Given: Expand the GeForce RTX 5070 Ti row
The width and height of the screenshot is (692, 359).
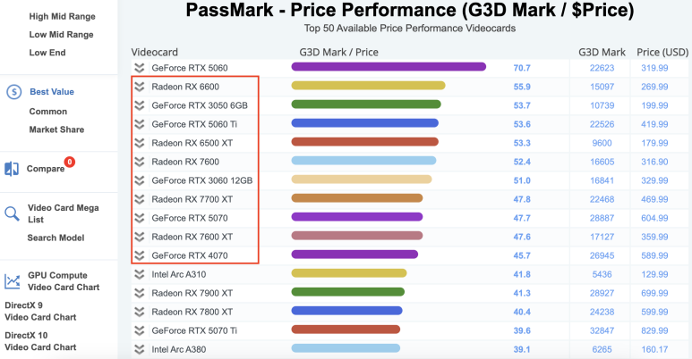Looking at the screenshot, I should point(140,330).
